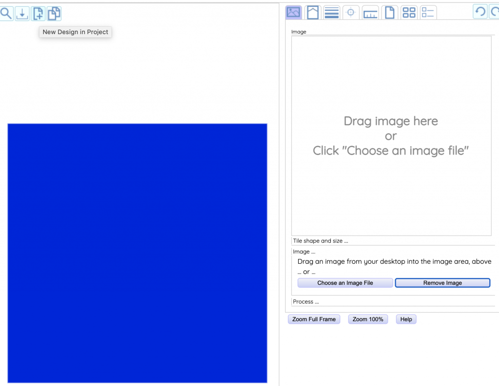Open the blank page panel icon
499x386 pixels.
pyautogui.click(x=389, y=13)
